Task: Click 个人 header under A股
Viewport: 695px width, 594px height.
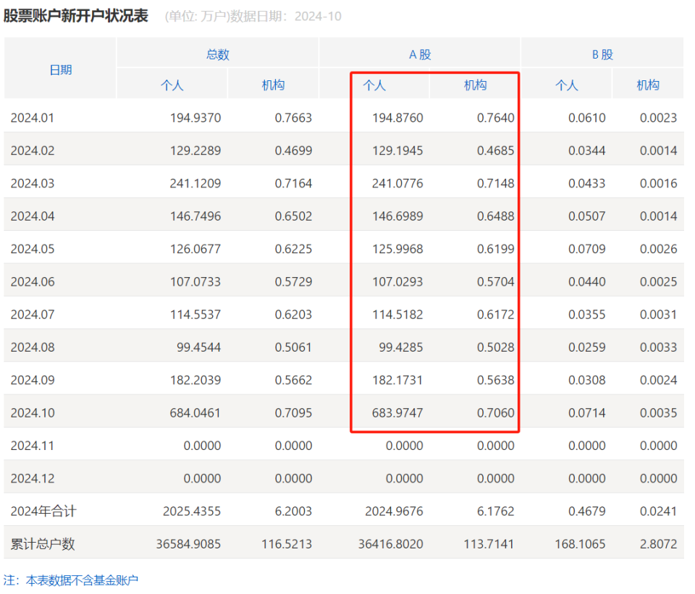Action: pyautogui.click(x=374, y=85)
